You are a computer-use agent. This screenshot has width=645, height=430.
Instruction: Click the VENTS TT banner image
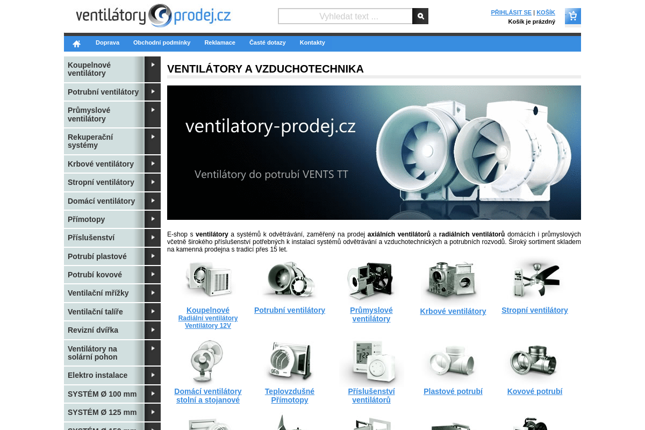374,153
